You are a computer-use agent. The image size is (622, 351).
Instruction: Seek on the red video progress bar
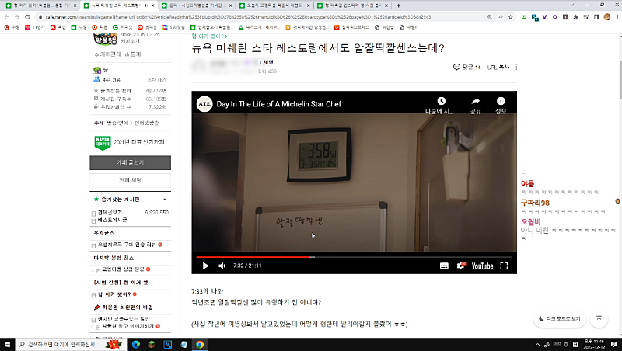click(x=252, y=257)
